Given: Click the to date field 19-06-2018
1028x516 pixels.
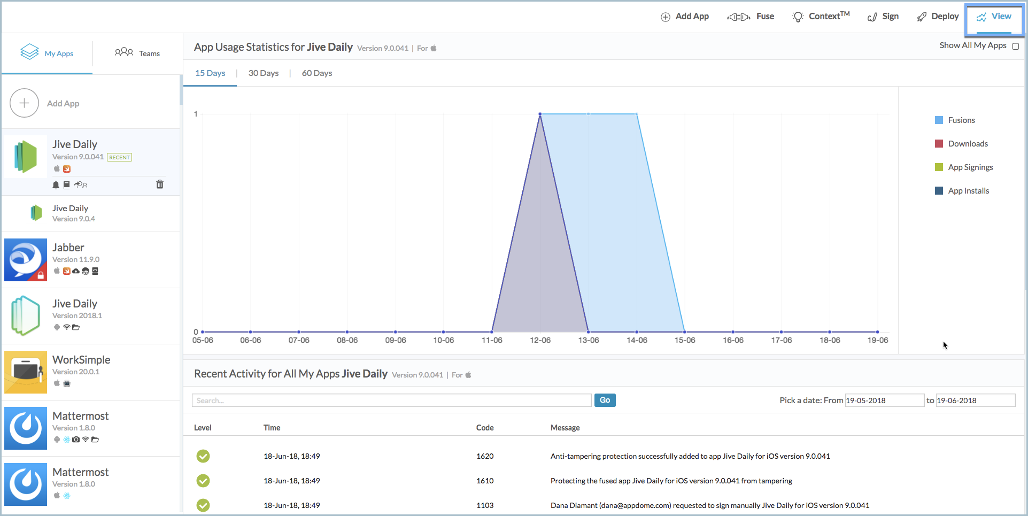Looking at the screenshot, I should [x=976, y=401].
